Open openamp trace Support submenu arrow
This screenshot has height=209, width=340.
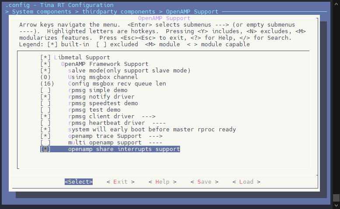[x=156, y=136]
